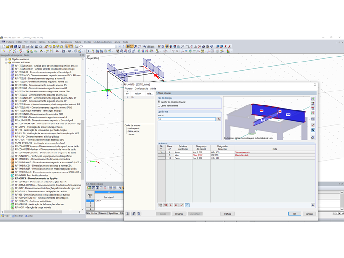Close the RF-JOINTS dialog with X
Screen dimensions: 344x258
(315, 85)
